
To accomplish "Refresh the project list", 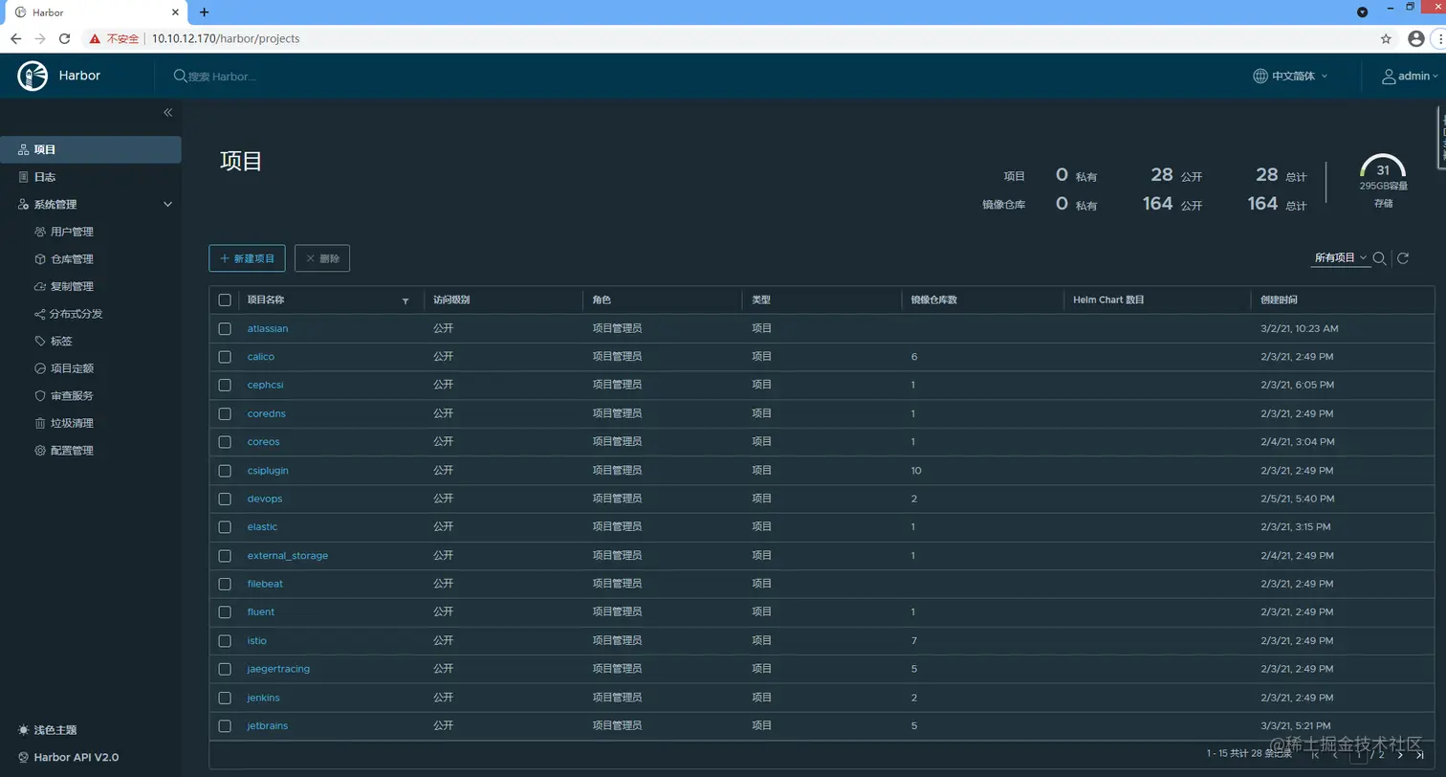I will 1403,258.
